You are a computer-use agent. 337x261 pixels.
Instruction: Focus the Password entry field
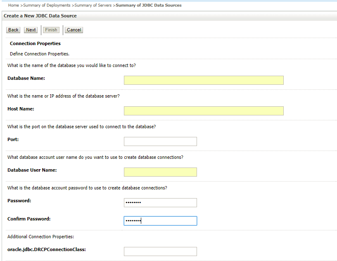click(160, 203)
